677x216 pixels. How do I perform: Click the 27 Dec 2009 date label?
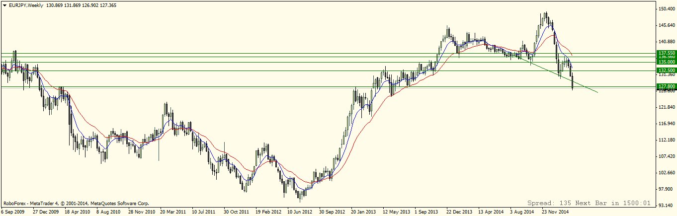pos(46,212)
